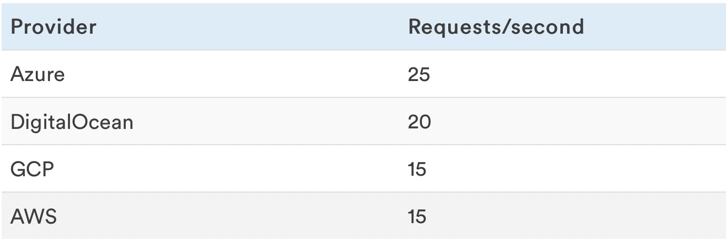Select the AWS provider cell
Screen dimensions: 726x241
(34, 216)
